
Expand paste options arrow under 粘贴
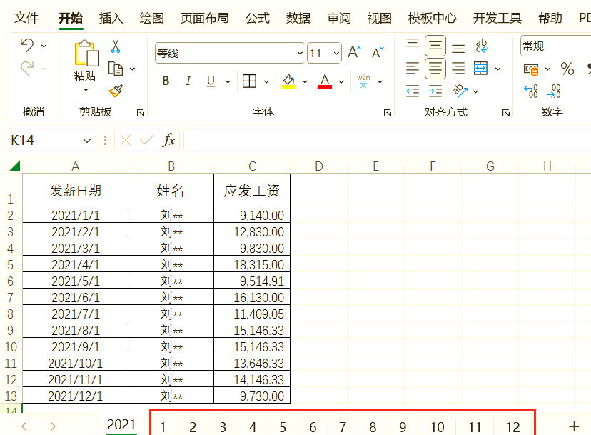point(86,89)
